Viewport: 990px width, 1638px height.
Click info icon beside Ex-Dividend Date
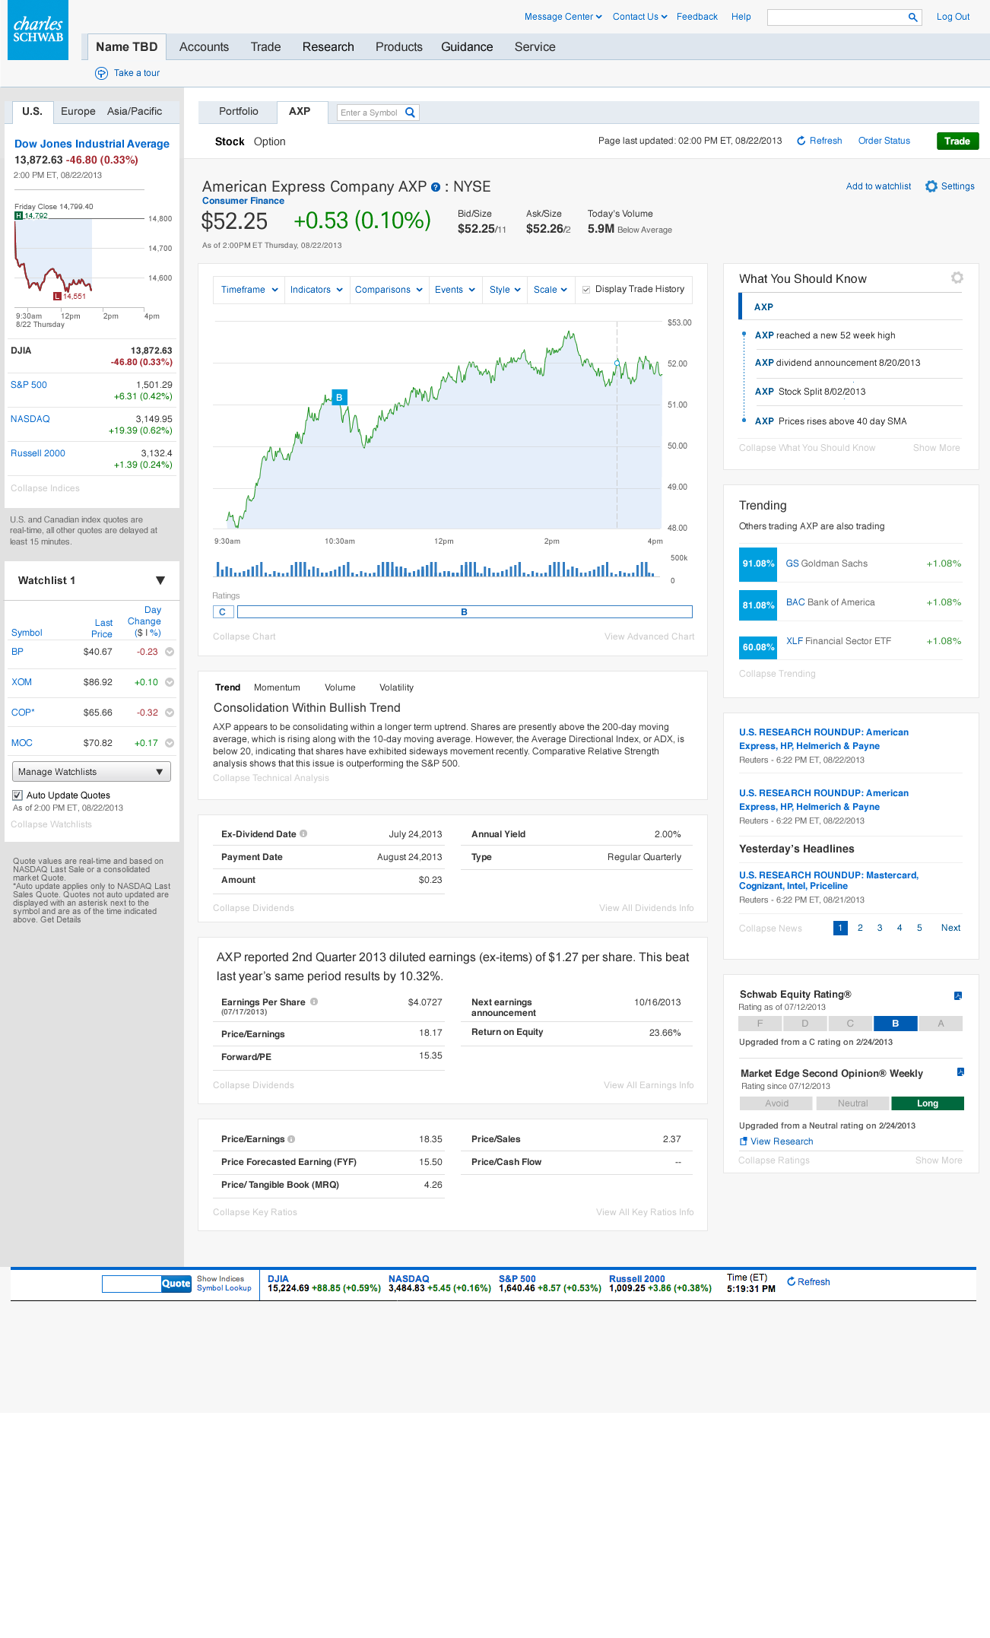tap(303, 834)
